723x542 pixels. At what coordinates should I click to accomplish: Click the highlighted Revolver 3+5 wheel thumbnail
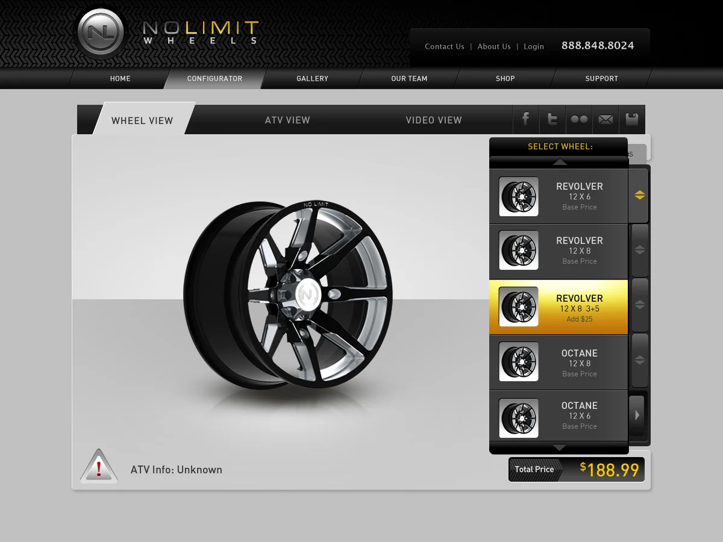519,307
